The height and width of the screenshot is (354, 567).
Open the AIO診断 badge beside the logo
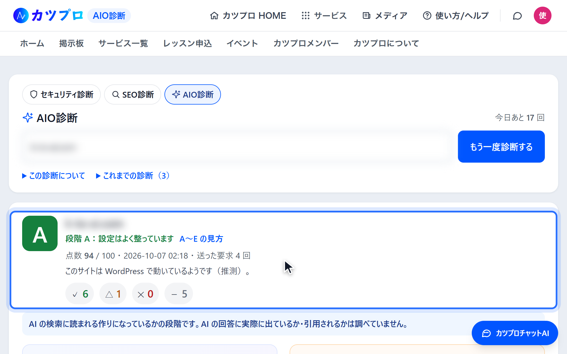pyautogui.click(x=109, y=15)
